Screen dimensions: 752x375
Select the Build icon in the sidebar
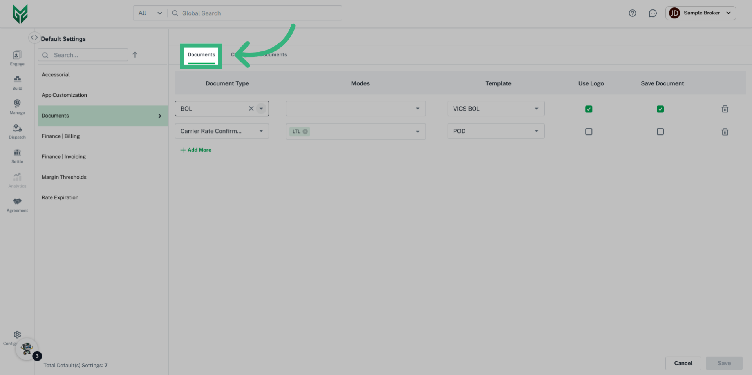17,82
